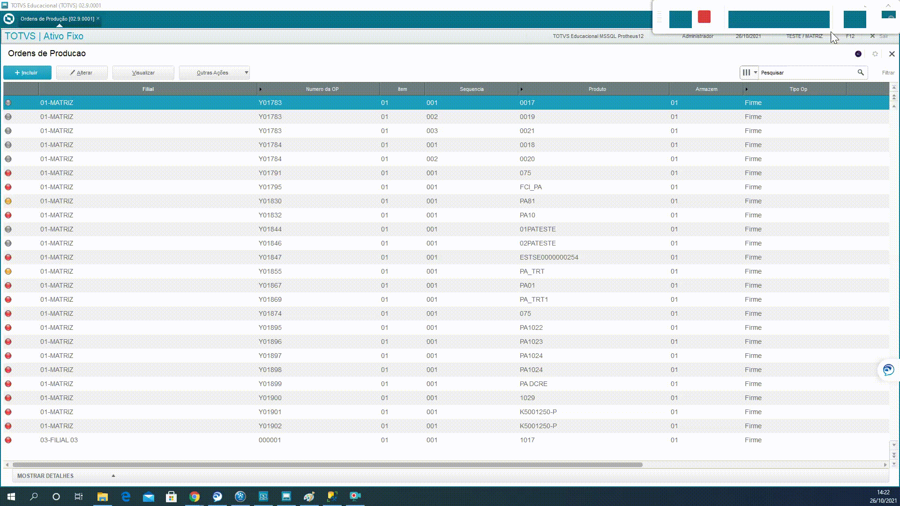Click the OP number Y01869 cell

coord(270,299)
